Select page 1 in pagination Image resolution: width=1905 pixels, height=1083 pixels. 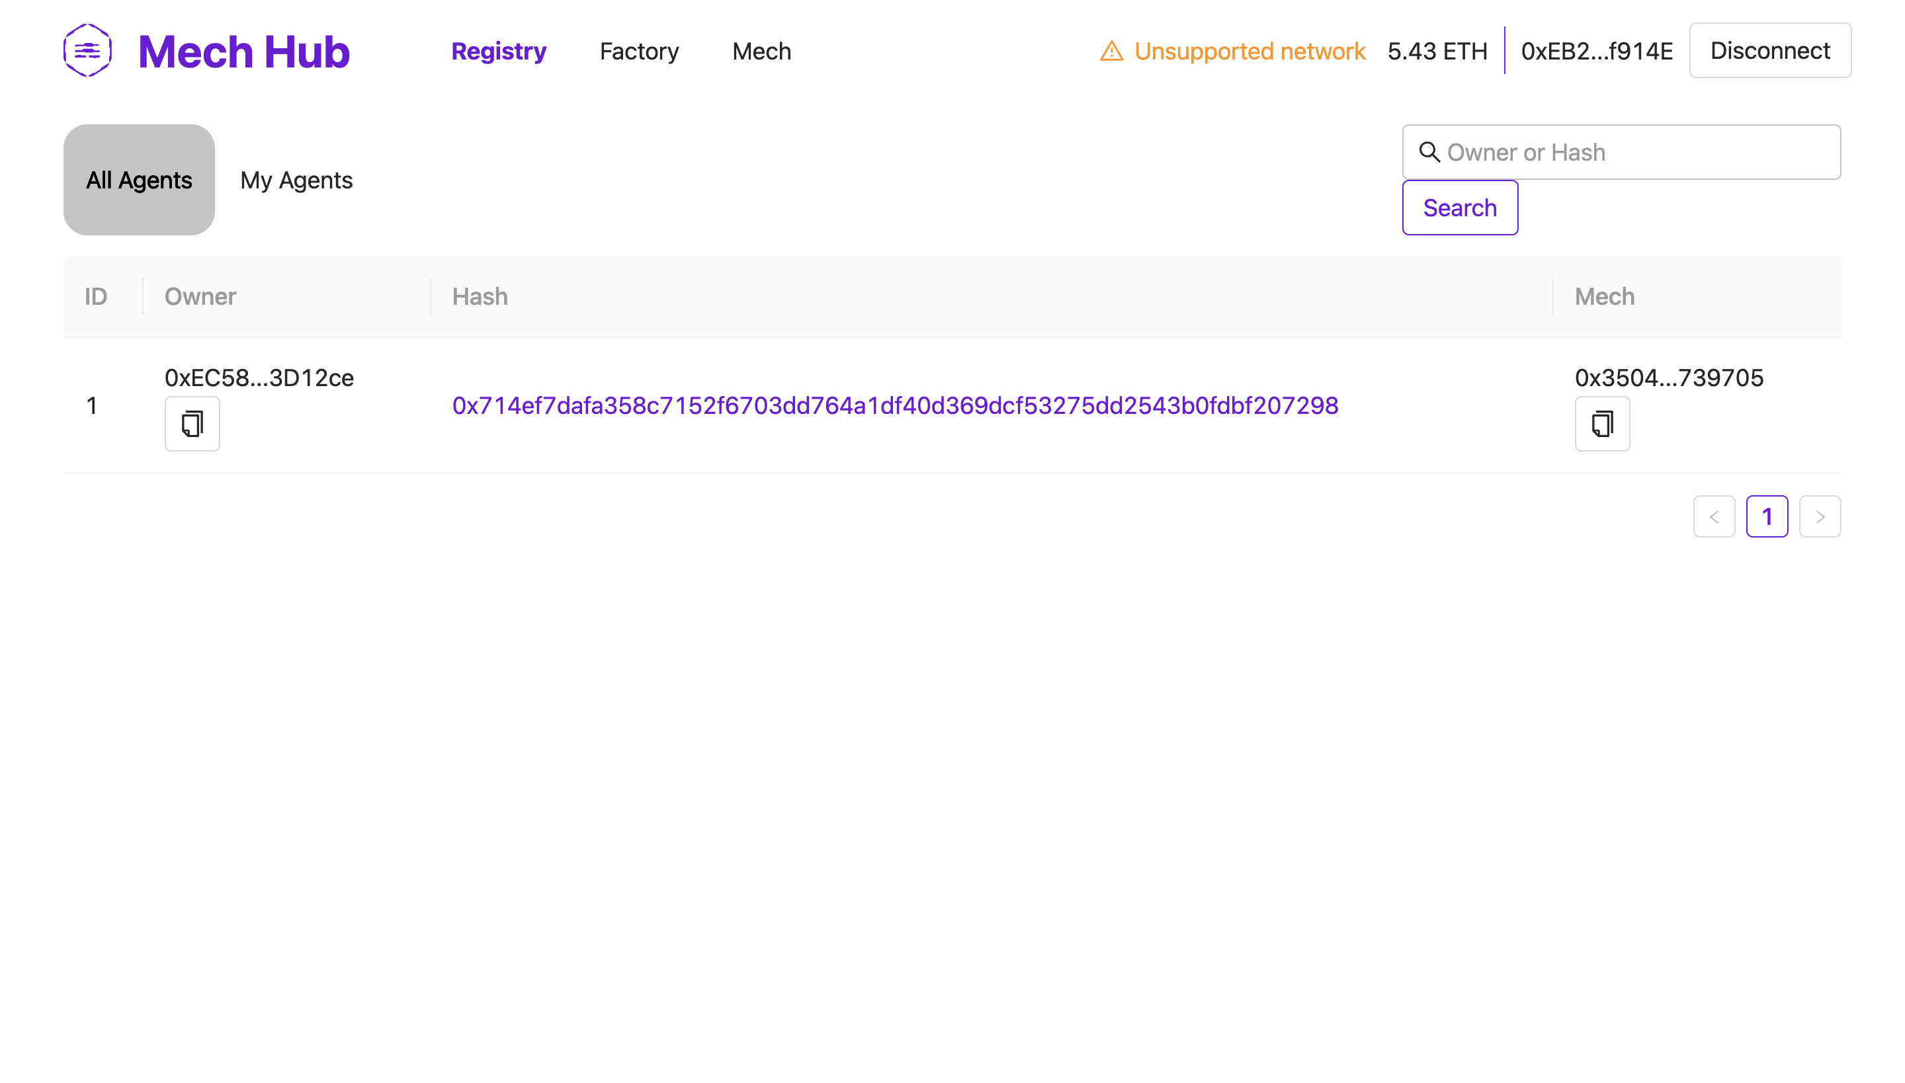click(1767, 516)
